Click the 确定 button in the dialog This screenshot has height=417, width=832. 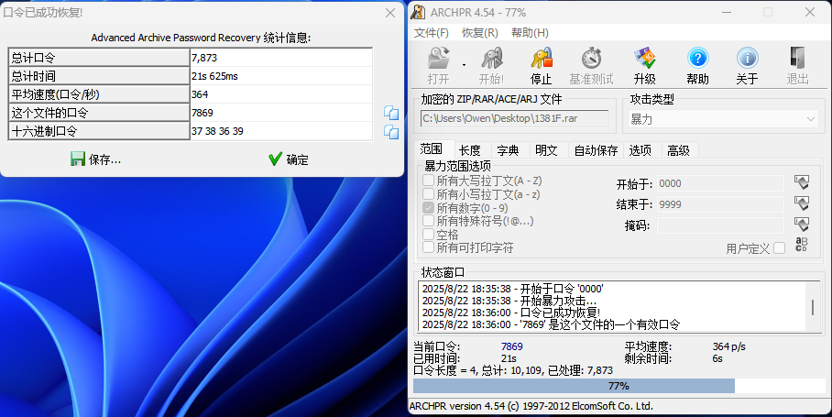coord(289,159)
